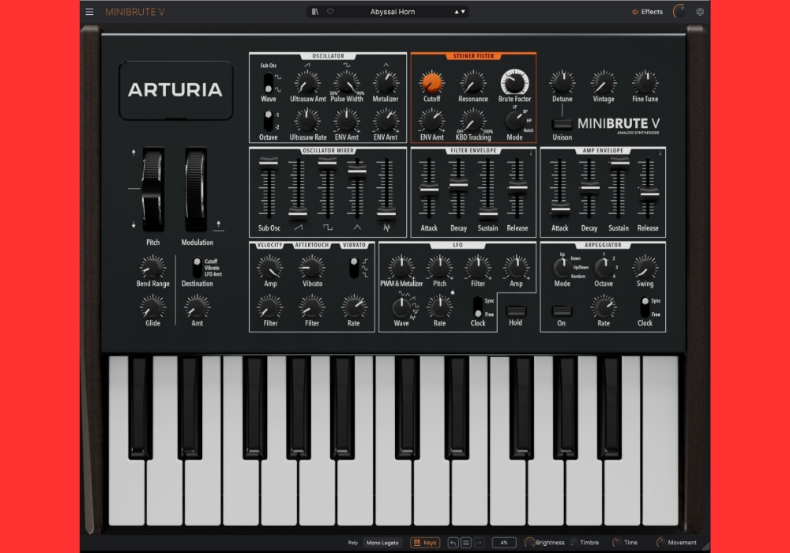
Task: Click the Filter Envelope velocity indicator dot
Action: point(531,153)
